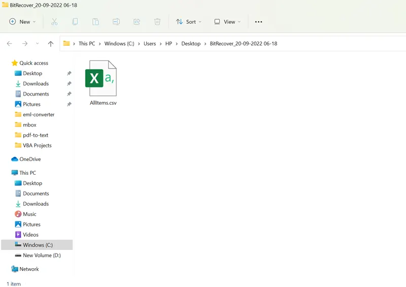
Task: Click the Rename icon in toolbar
Action: [x=116, y=22]
